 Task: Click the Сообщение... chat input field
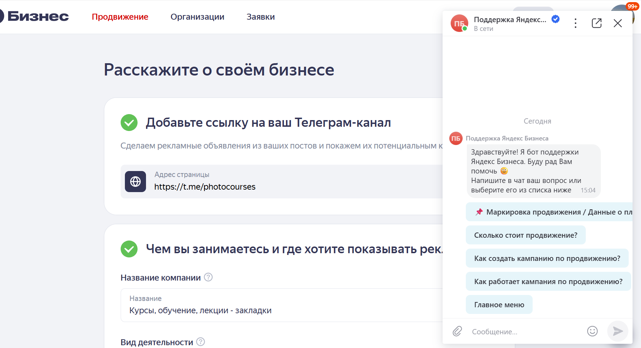pyautogui.click(x=526, y=331)
